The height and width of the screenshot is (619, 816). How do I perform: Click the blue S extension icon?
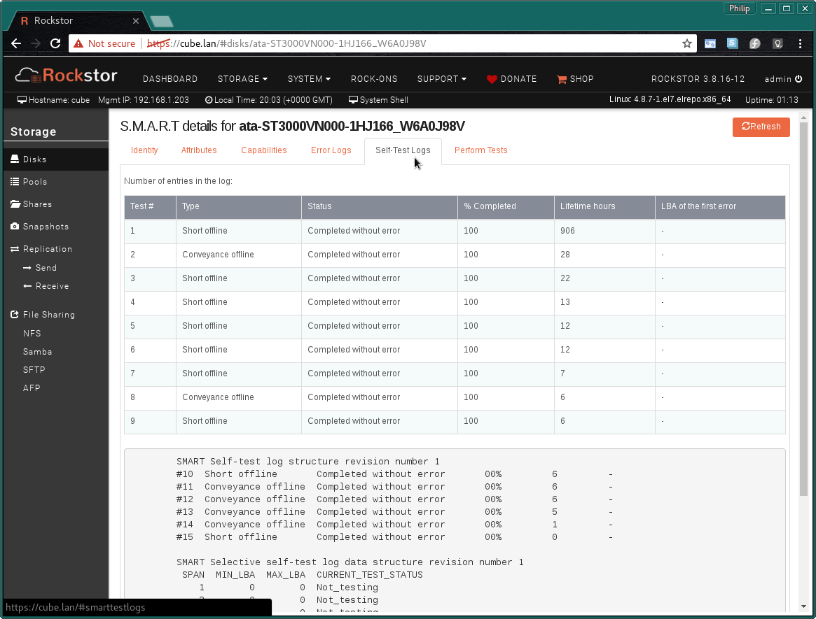point(732,43)
